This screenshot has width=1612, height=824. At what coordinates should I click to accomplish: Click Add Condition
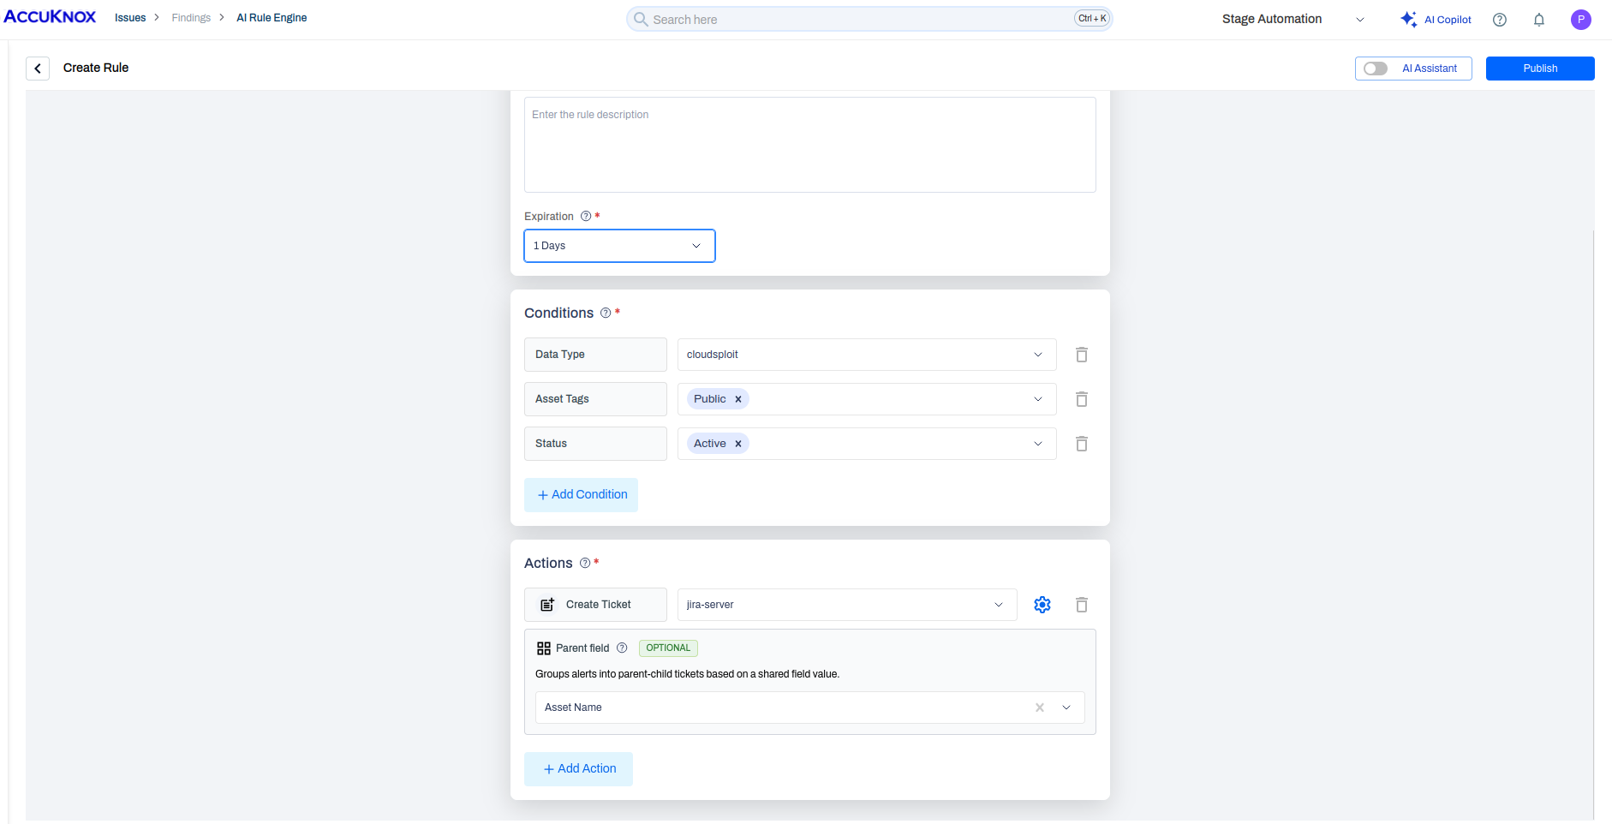581,495
